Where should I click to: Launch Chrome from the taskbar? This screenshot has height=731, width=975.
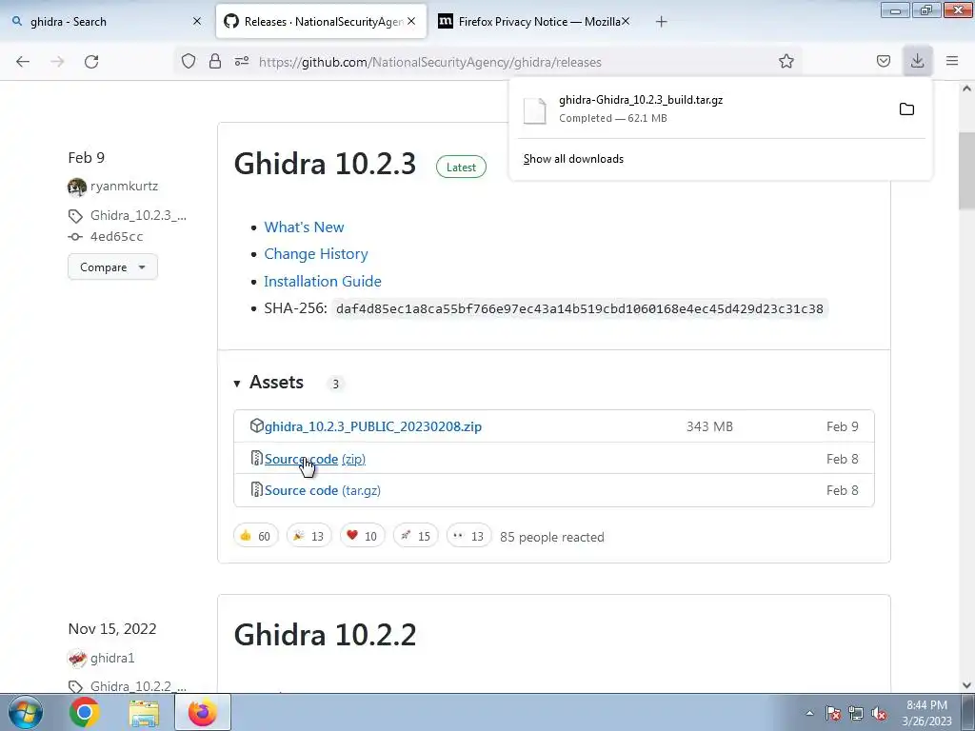click(85, 712)
